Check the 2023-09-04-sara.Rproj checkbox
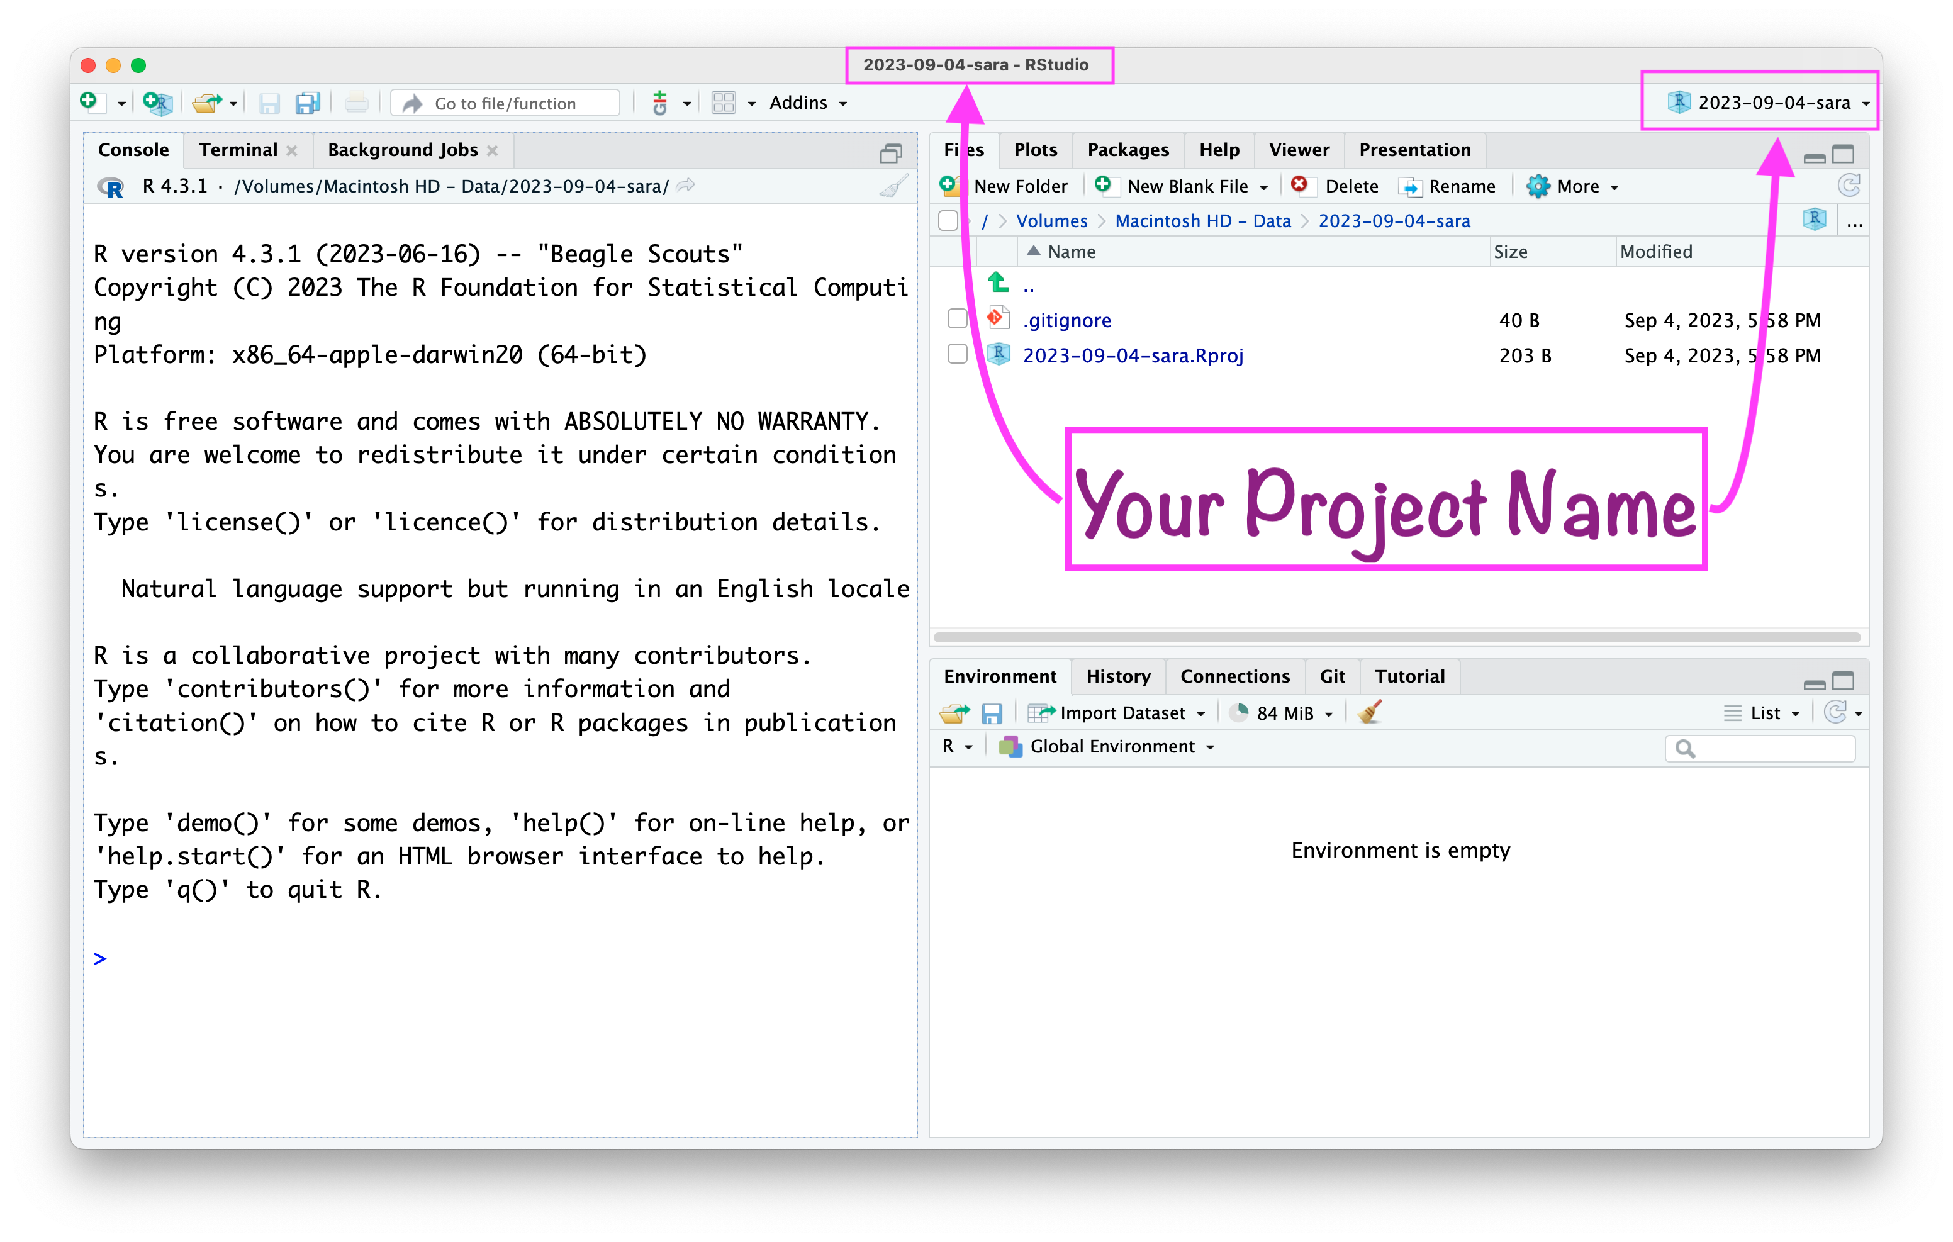1953x1242 pixels. tap(957, 354)
